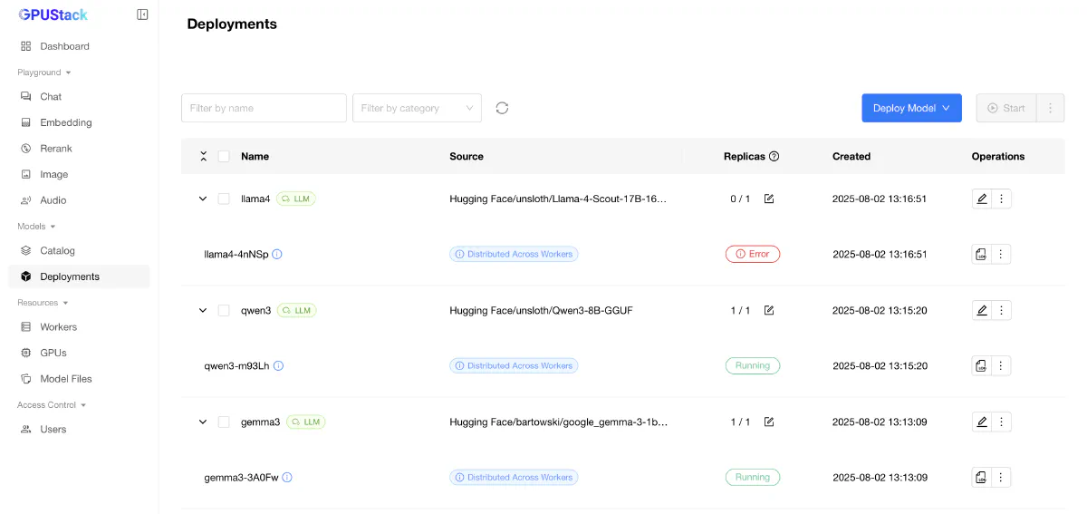Open more options for llama4-4nNSp instance
This screenshot has height=514, width=1087.
click(x=1001, y=254)
